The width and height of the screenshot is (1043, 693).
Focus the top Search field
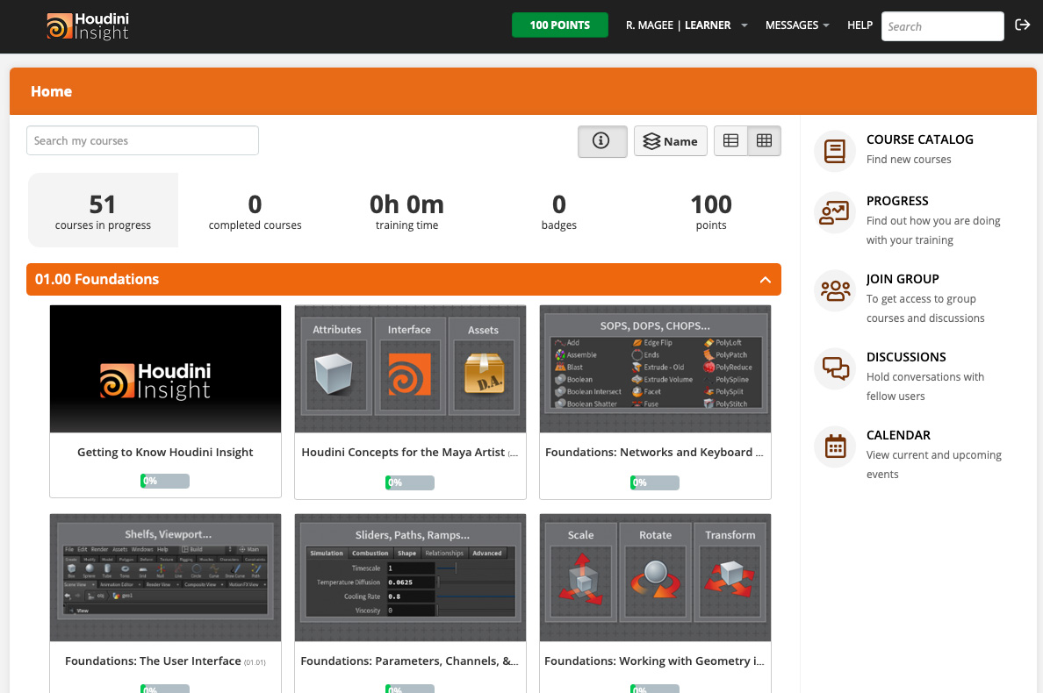942,26
